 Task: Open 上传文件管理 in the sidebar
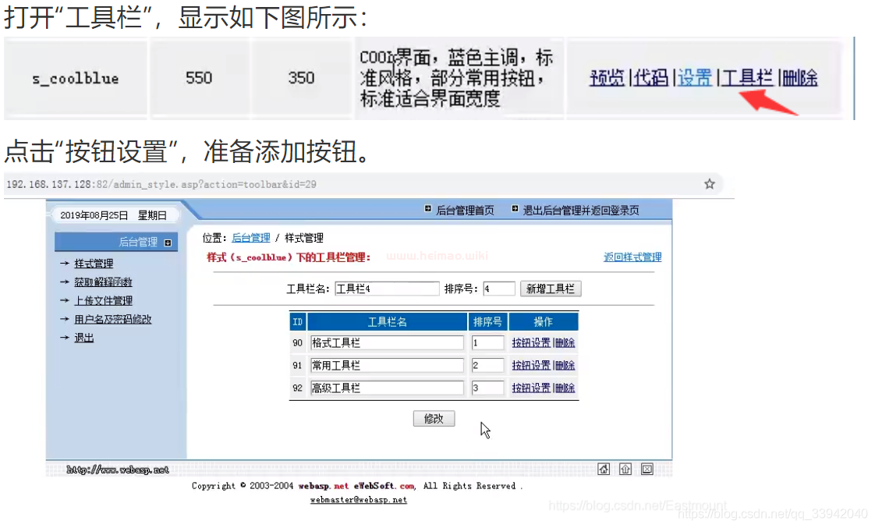pos(103,300)
